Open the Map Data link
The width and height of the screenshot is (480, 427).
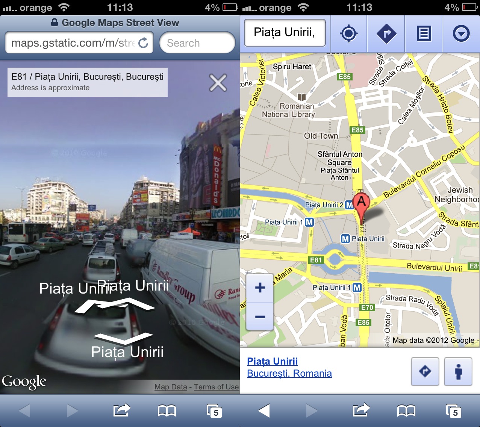coord(171,387)
